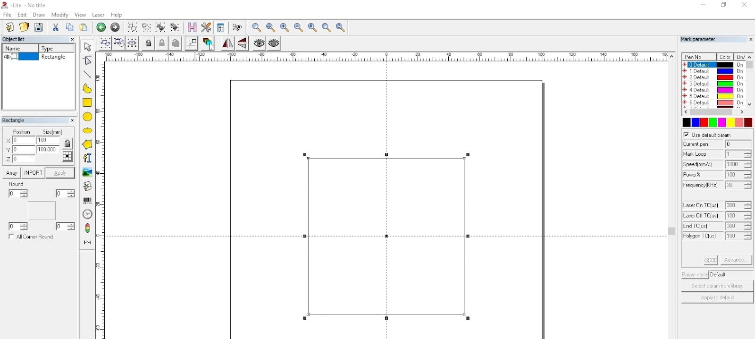The width and height of the screenshot is (755, 339).
Task: Mirror object horizontally
Action: tap(227, 43)
